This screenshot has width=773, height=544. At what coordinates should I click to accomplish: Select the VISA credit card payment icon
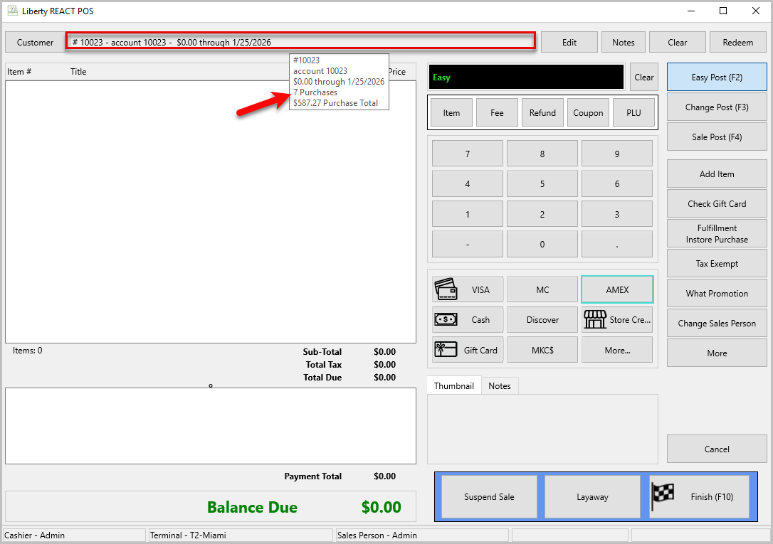coord(446,289)
